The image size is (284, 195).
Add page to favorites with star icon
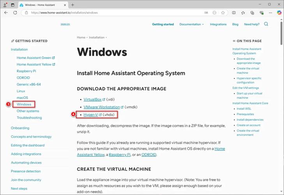pyautogui.click(x=223, y=13)
